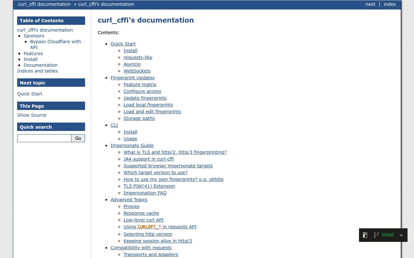
Task: Open How to use my own fingerprints link
Action: coord(173,179)
